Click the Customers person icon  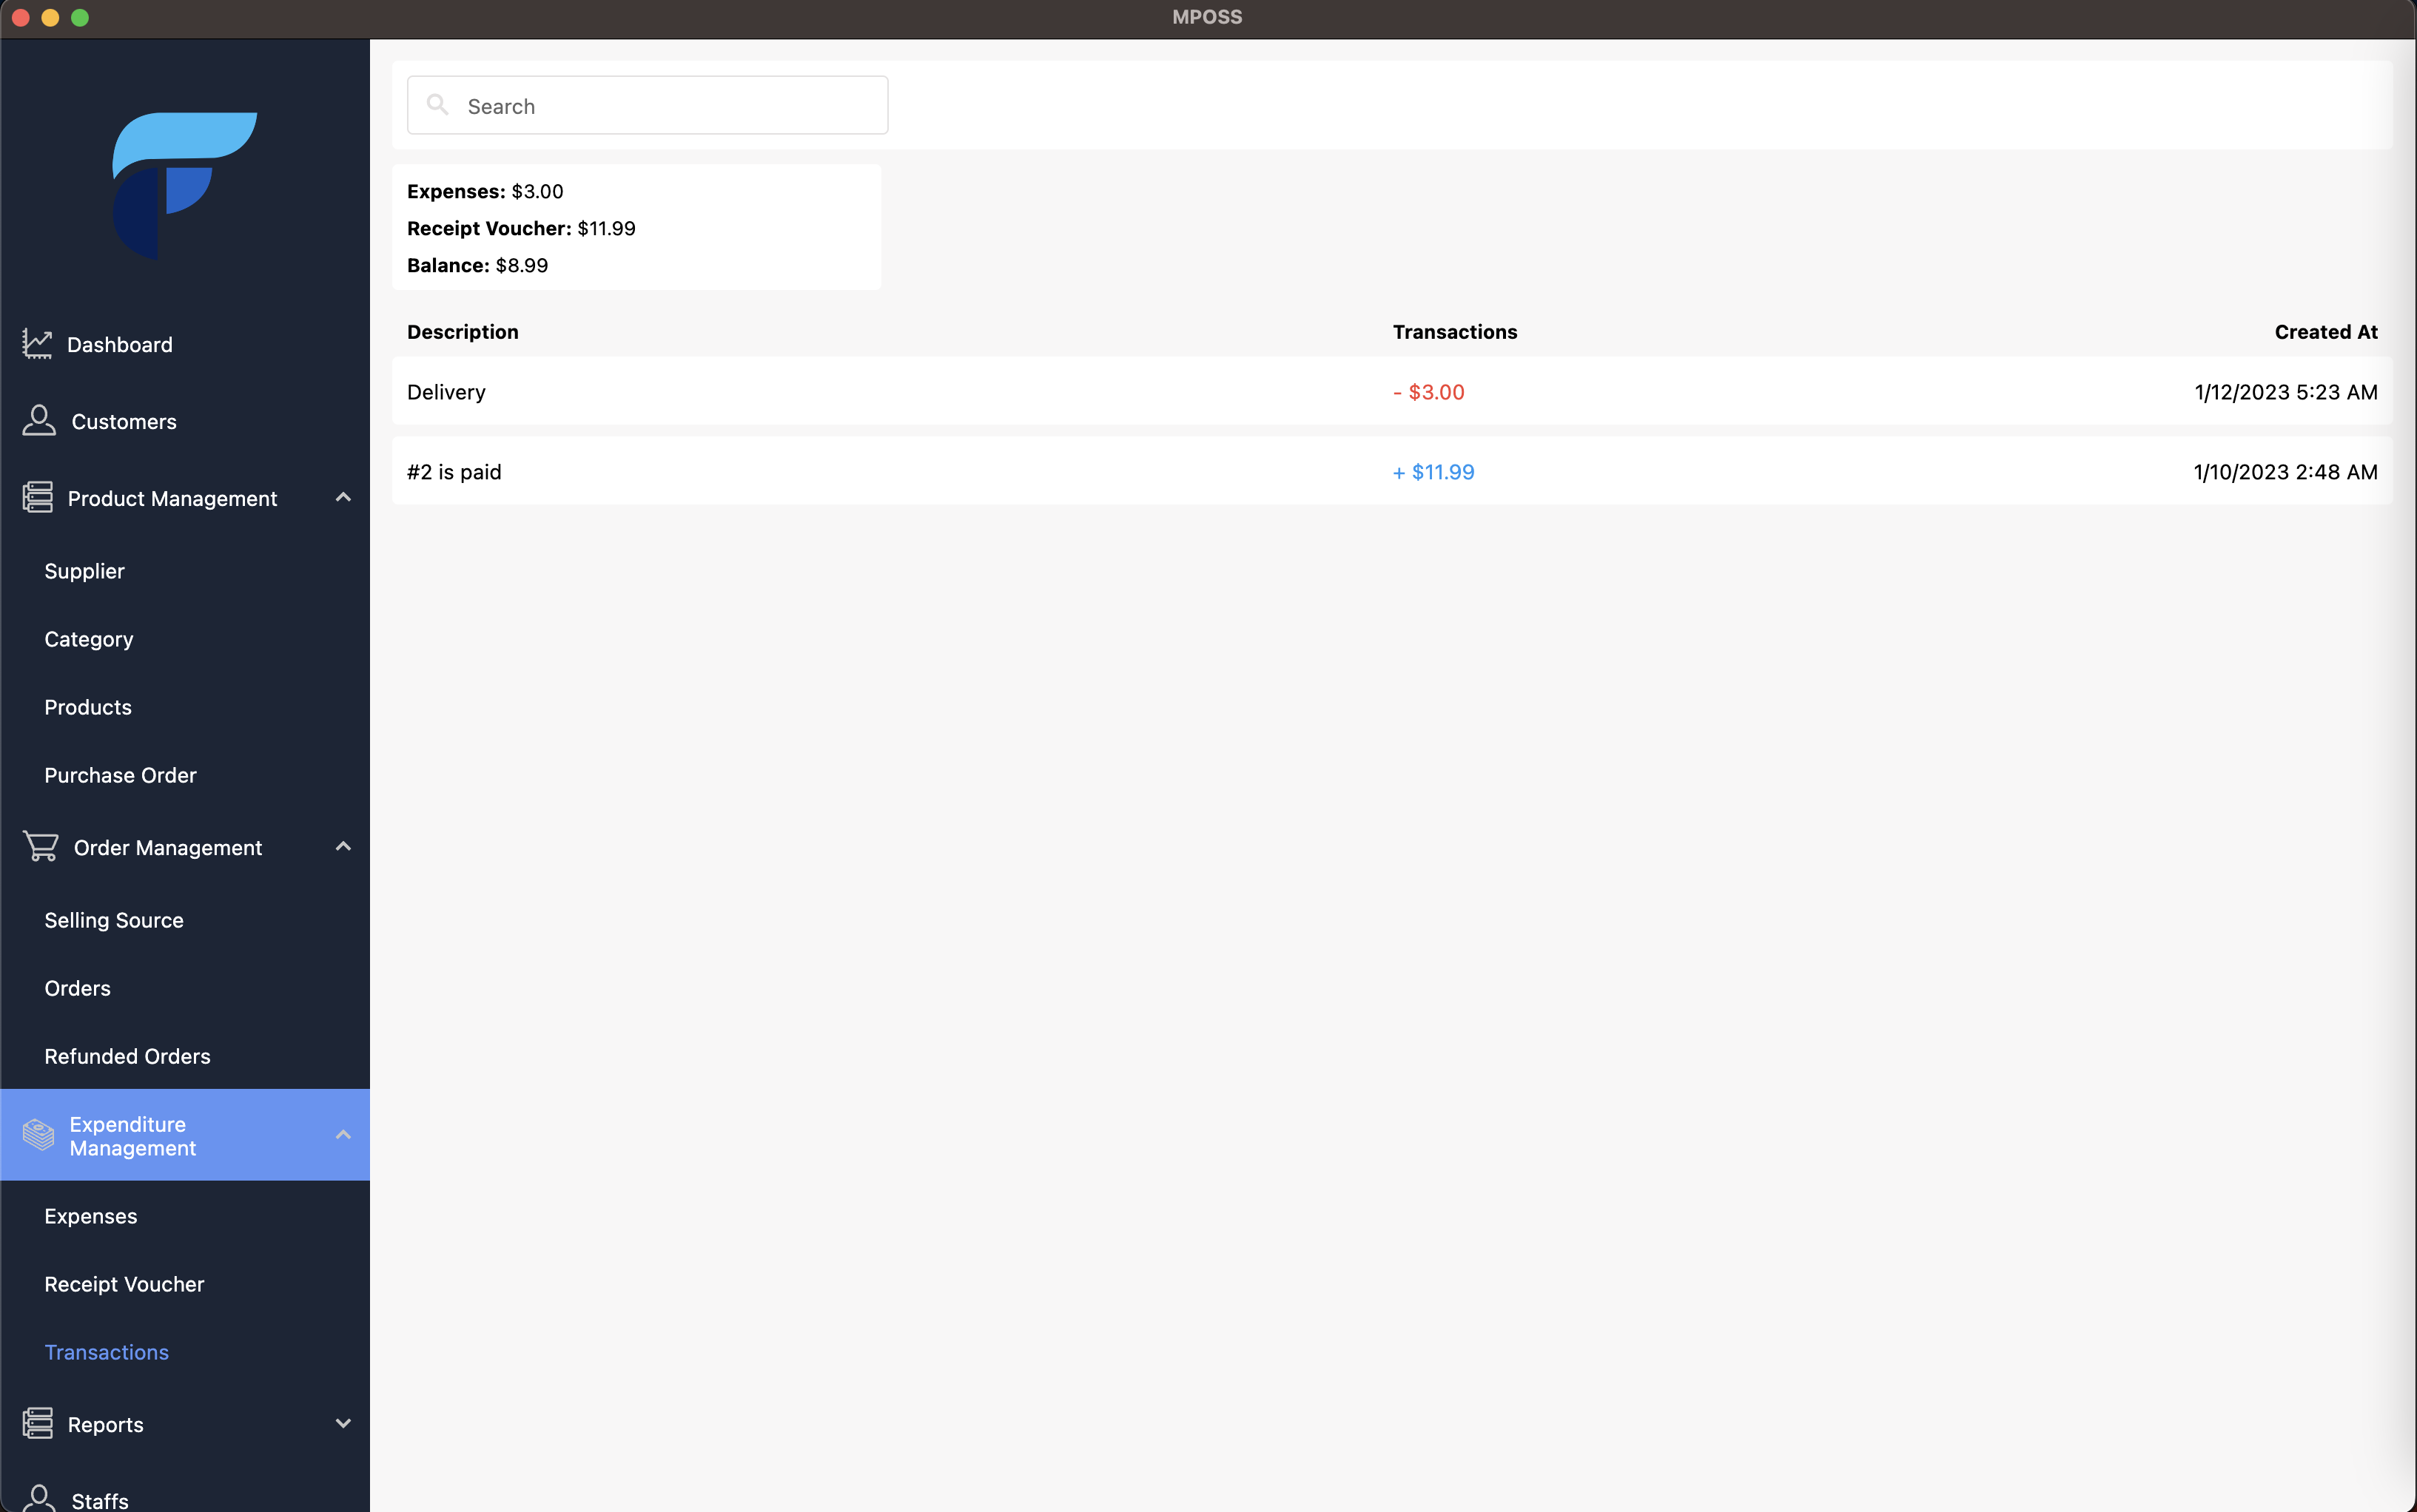tap(39, 421)
